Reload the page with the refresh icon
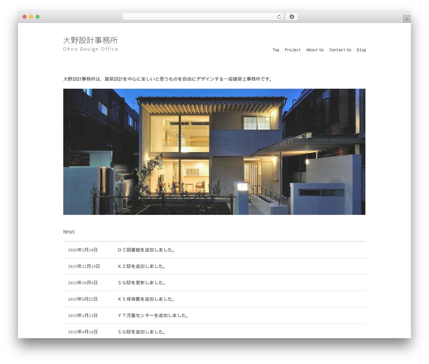This screenshot has width=429, height=364. [x=279, y=17]
